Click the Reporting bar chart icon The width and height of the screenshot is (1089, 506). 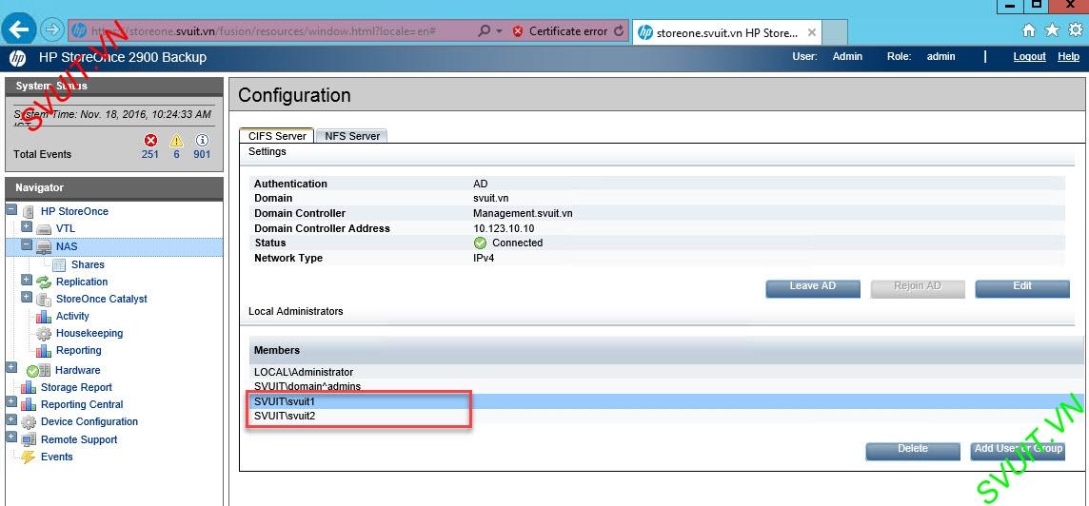pos(44,351)
